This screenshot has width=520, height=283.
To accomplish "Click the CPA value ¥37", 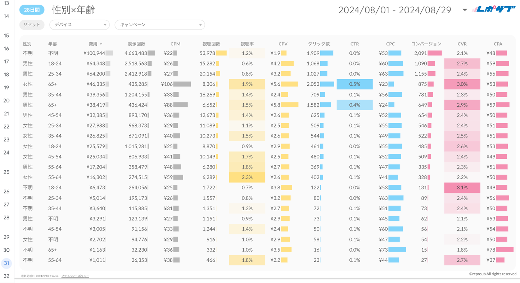I will [491, 260].
